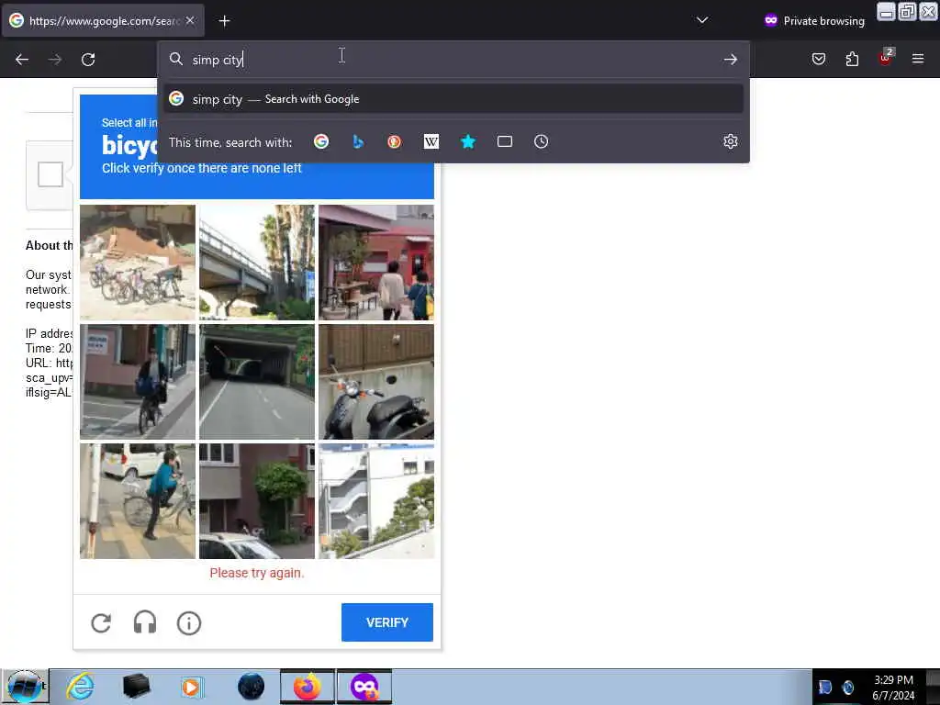Click in the address bar text field
940x705 pixels.
point(453,60)
